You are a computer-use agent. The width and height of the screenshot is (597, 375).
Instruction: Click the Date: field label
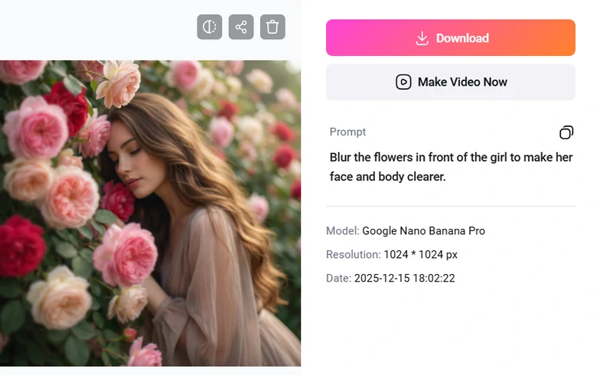(338, 279)
